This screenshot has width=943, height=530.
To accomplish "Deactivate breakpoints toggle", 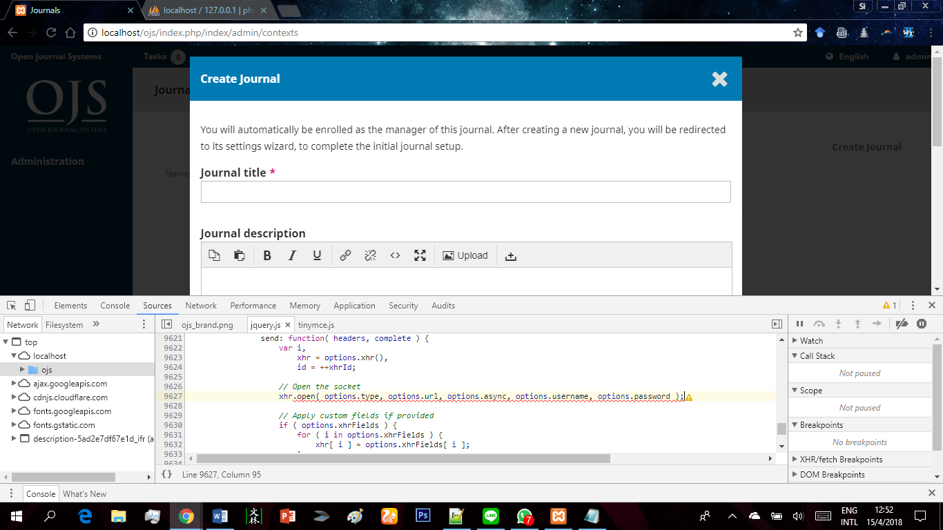I will coord(901,324).
